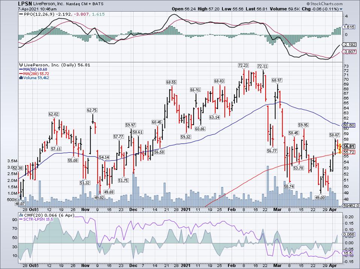Click the 1.615 PPO histogram value tag
The image size is (360, 269).
(x=349, y=27)
